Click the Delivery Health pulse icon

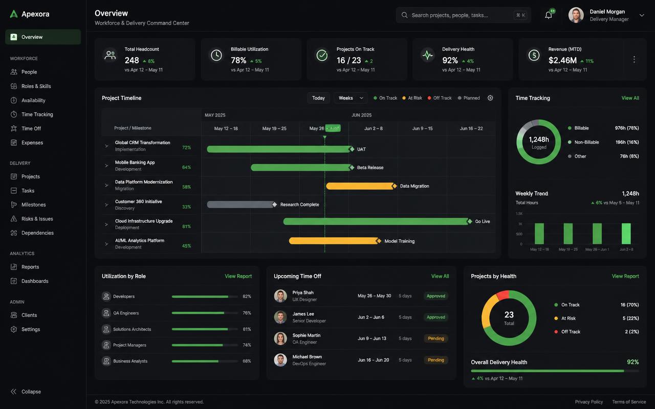[x=427, y=55]
